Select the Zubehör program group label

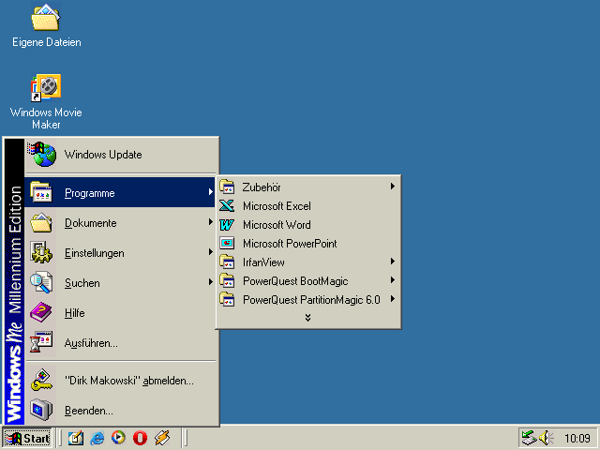tap(262, 187)
